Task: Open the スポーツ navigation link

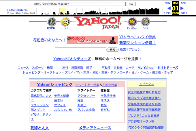Action: tap(38, 68)
